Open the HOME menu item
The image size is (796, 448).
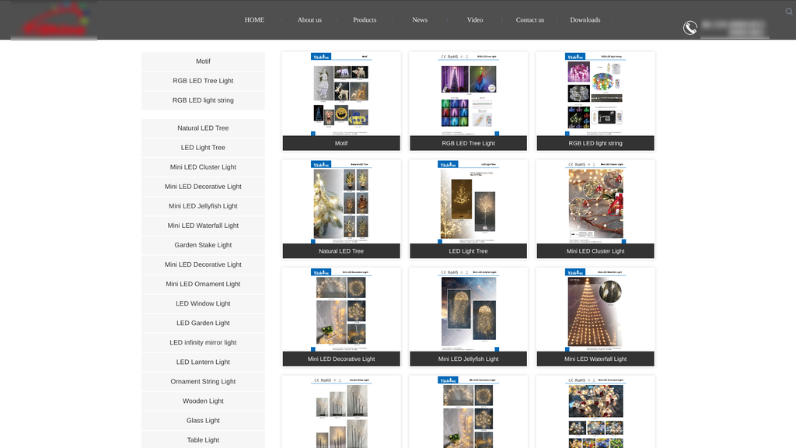point(254,19)
